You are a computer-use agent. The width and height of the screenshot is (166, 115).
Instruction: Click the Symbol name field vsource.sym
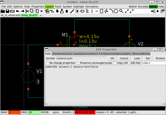click(81, 59)
